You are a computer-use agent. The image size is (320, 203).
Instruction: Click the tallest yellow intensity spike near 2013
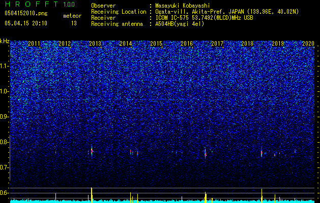(x=92, y=195)
